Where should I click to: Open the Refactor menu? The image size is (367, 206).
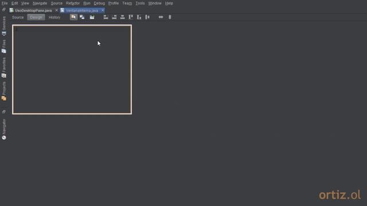click(x=73, y=3)
